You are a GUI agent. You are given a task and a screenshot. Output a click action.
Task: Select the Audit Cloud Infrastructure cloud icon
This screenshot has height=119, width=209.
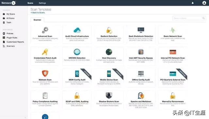tap(77, 30)
